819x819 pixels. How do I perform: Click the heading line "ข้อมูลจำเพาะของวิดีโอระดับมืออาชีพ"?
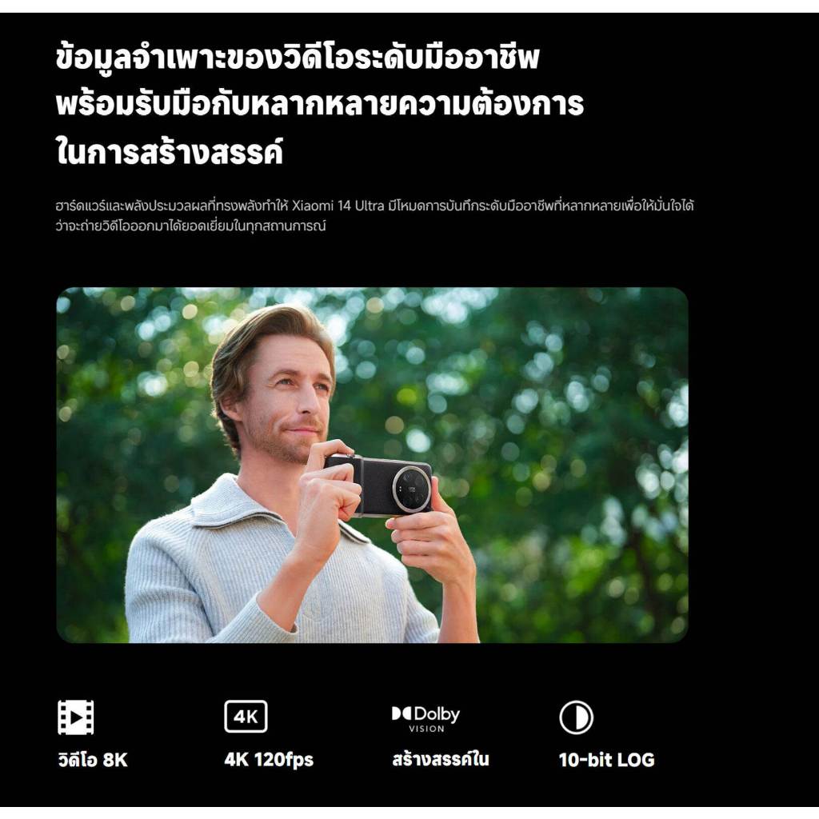coord(298,58)
